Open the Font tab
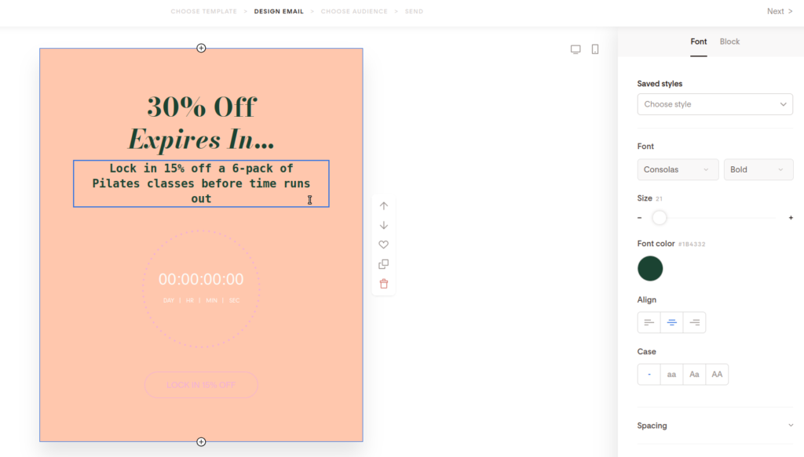Viewport: 804px width, 457px height. coord(698,42)
